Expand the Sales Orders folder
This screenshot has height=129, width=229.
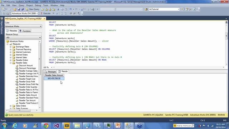click(x=10, y=106)
